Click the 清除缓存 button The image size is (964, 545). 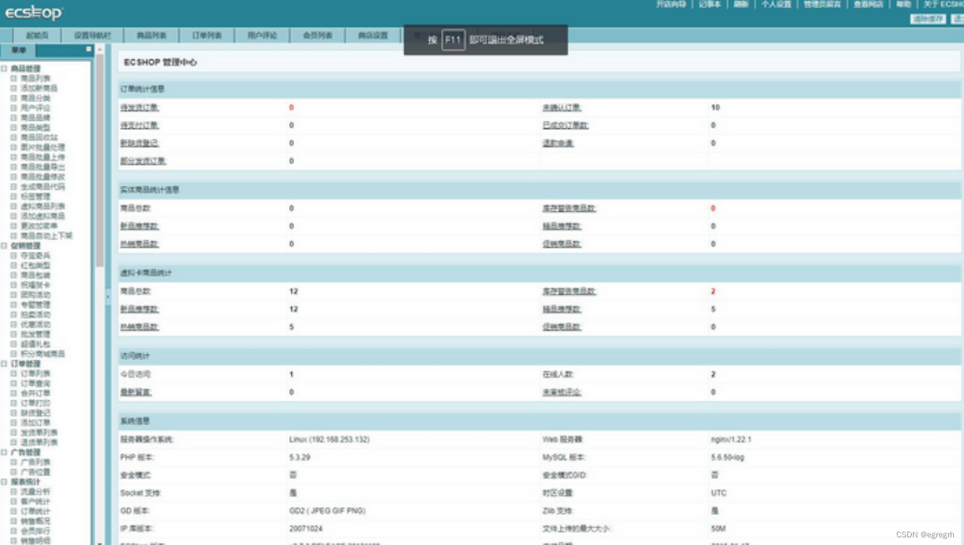click(x=928, y=19)
